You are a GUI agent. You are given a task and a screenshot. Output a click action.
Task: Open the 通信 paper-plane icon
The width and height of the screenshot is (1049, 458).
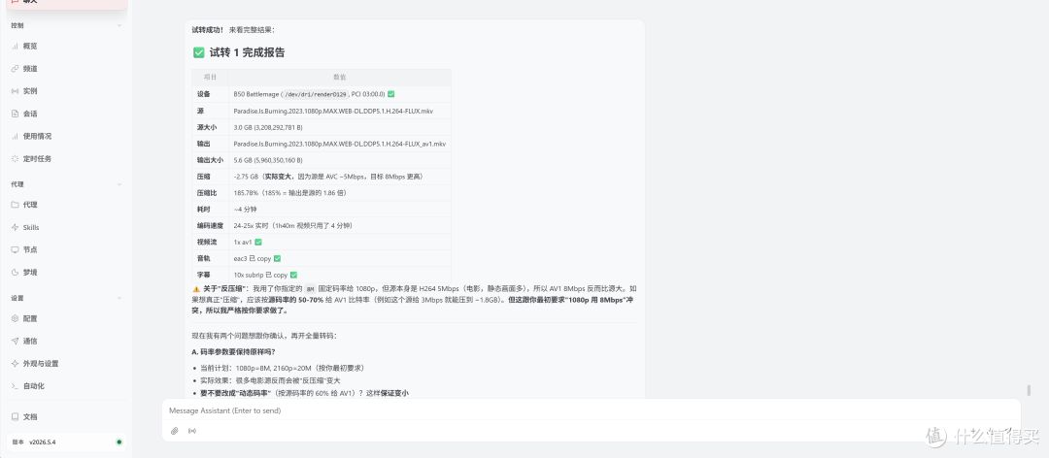(x=15, y=341)
